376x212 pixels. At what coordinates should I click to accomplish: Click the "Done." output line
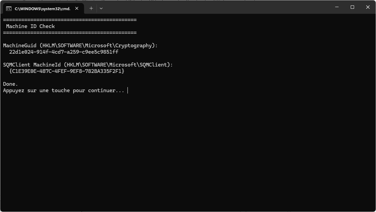[10, 84]
